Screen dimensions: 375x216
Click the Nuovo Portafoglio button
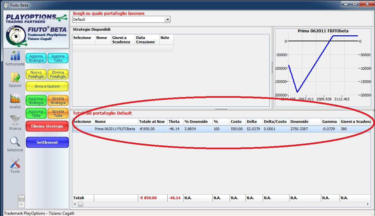(x=36, y=75)
